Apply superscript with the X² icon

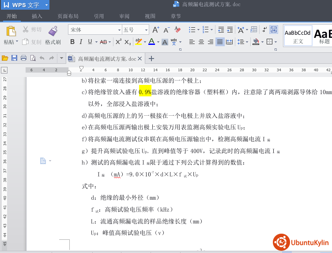(118, 42)
